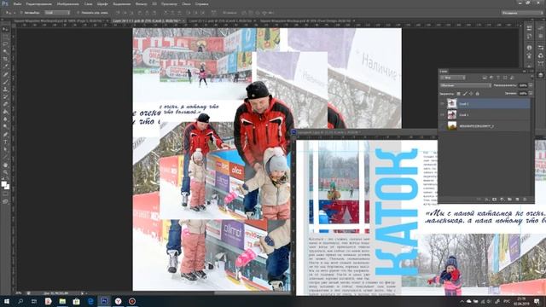The width and height of the screenshot is (546, 307).
Task: Select the Rectangular Marquee tool
Action: [x=6, y=37]
